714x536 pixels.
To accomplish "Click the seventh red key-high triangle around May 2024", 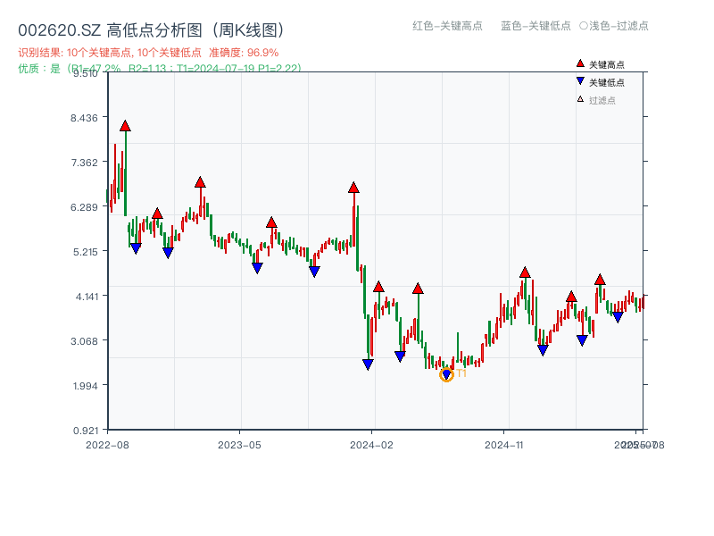I will point(418,289).
